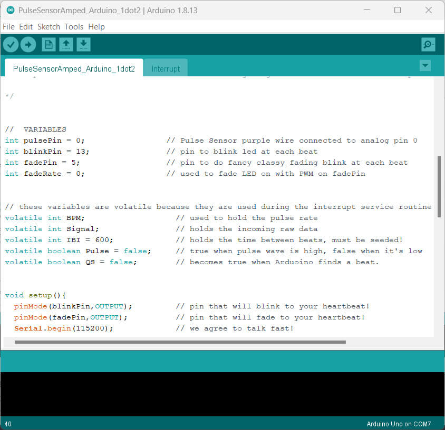Click the Arduino logo in title bar
The width and height of the screenshot is (445, 430).
pos(10,10)
